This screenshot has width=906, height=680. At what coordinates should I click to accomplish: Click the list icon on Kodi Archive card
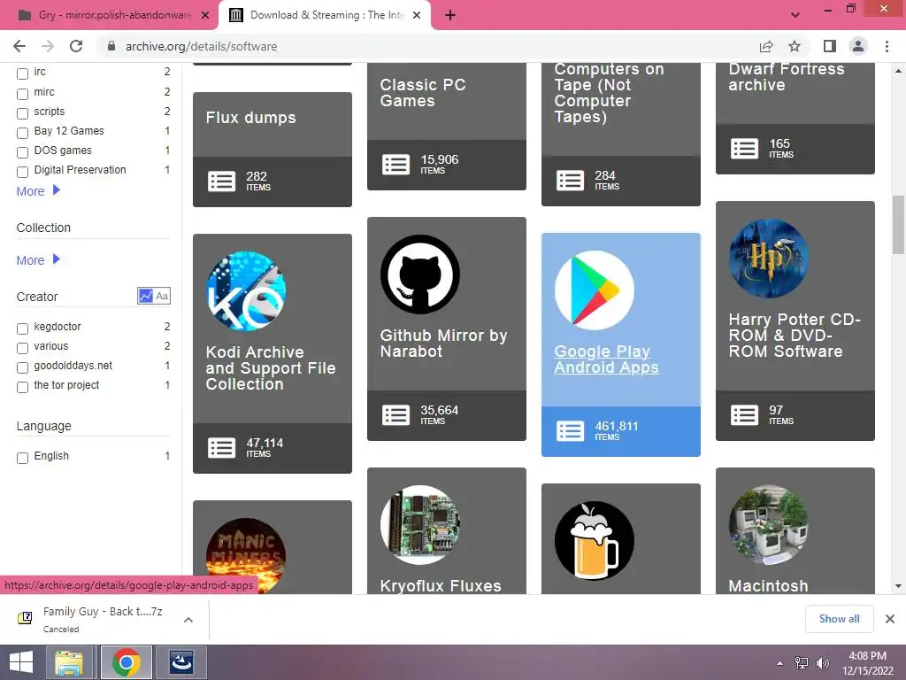pos(221,447)
